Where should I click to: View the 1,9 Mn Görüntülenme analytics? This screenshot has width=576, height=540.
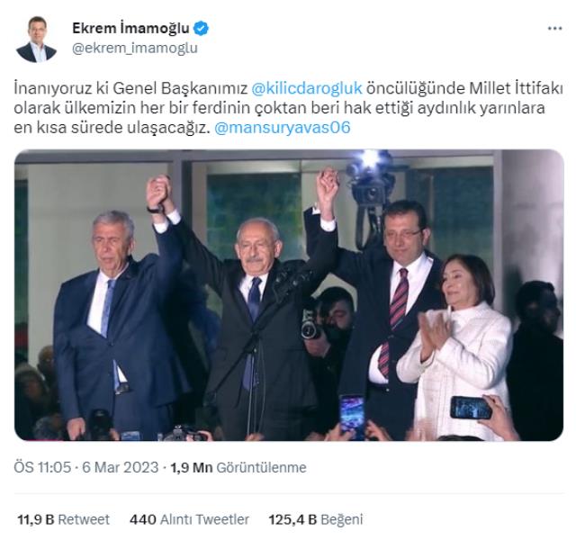(238, 467)
